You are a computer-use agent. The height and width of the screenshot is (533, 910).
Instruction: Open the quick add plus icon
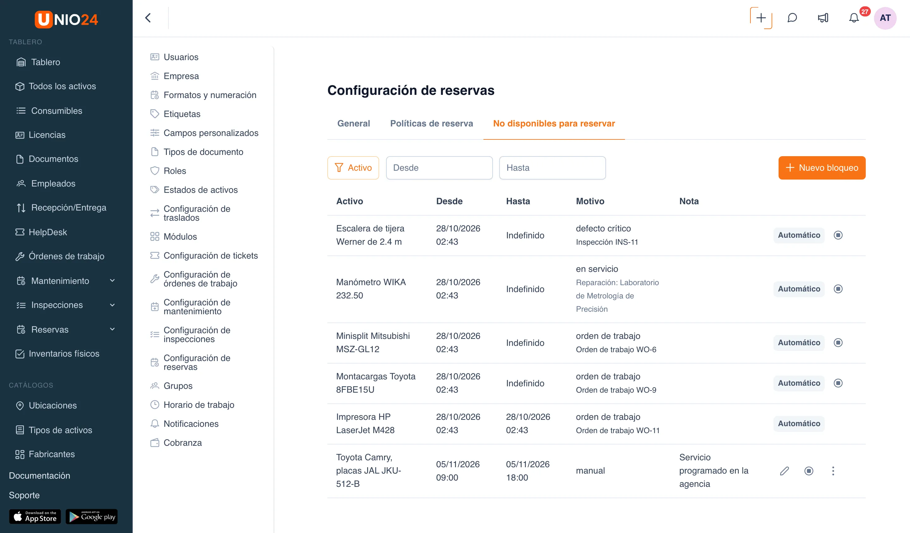coord(761,18)
